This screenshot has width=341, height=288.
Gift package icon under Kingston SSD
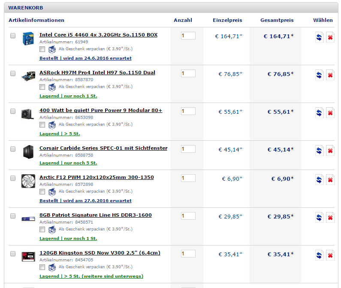(52, 267)
